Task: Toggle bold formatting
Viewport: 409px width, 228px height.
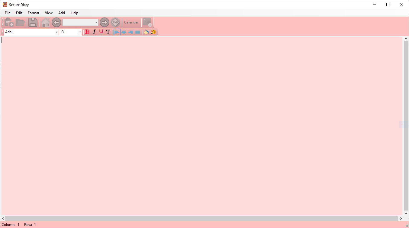Action: 87,32
